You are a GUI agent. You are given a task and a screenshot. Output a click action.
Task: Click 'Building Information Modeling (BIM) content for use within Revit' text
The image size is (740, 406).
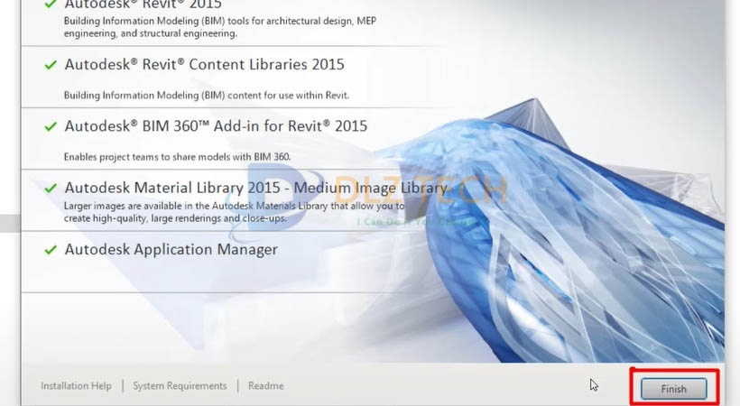tap(207, 96)
